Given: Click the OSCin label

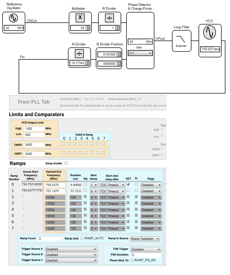Looking at the screenshot, I should click(32, 21).
